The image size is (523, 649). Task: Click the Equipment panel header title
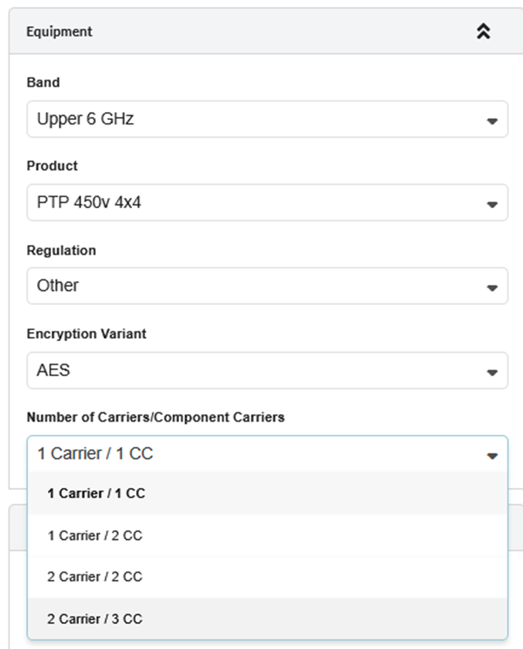tap(59, 32)
